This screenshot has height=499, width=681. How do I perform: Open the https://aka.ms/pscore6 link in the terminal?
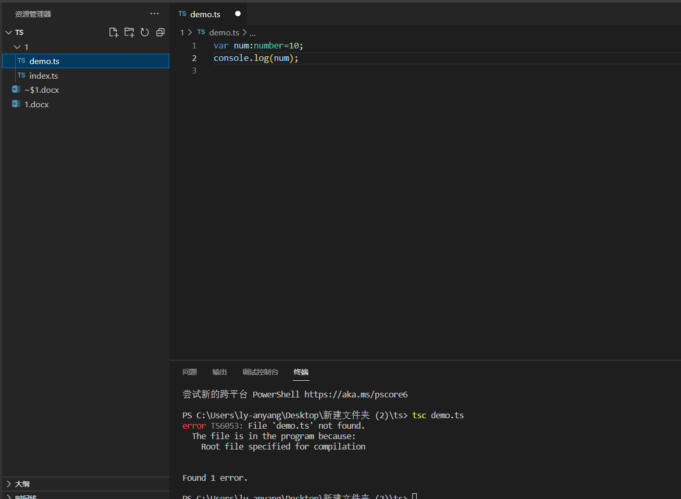tap(356, 394)
